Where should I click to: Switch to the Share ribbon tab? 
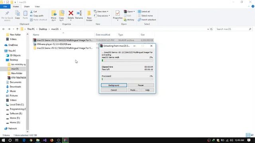(x=27, y=6)
